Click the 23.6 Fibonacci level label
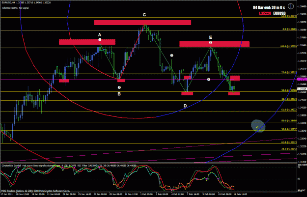The height and width of the screenshot is (197, 307). [289, 72]
